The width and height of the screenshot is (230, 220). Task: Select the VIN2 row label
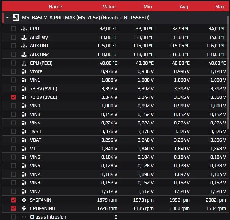pos(35,174)
